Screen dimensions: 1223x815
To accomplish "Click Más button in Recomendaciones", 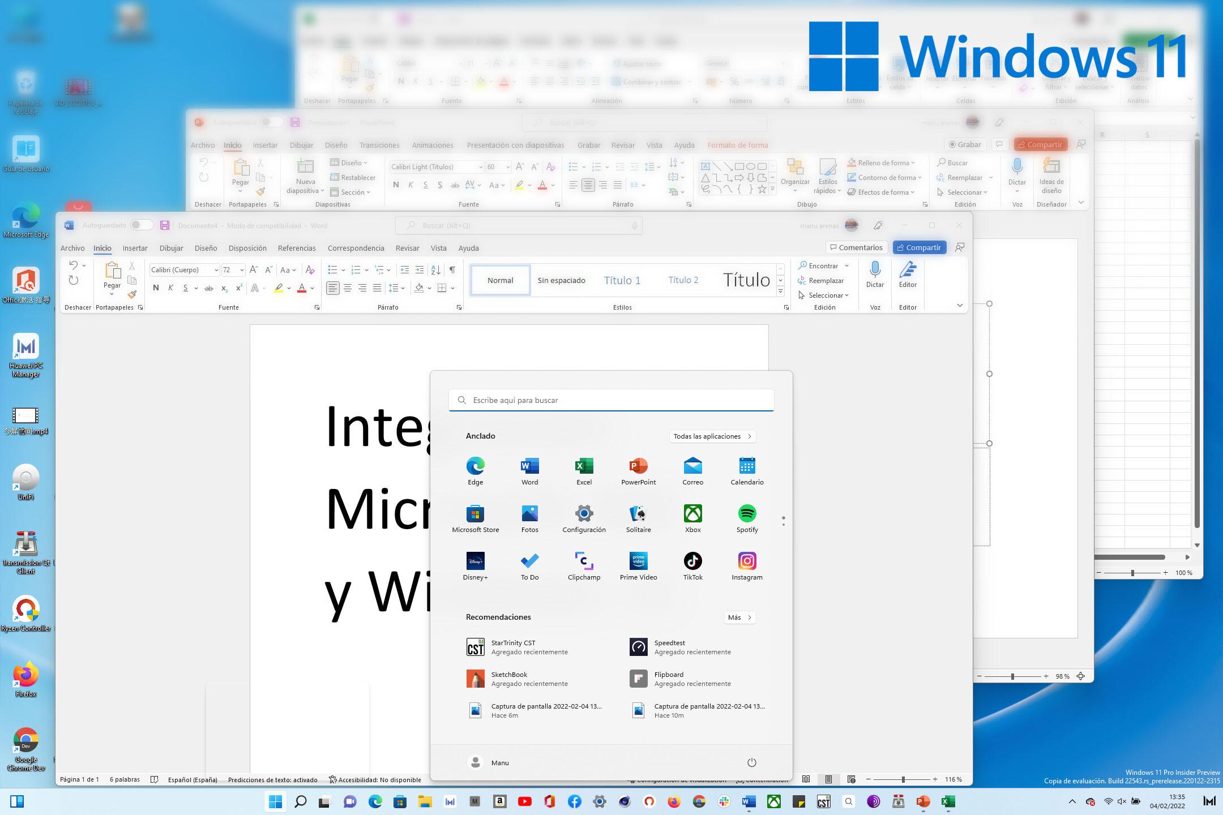I will point(739,617).
